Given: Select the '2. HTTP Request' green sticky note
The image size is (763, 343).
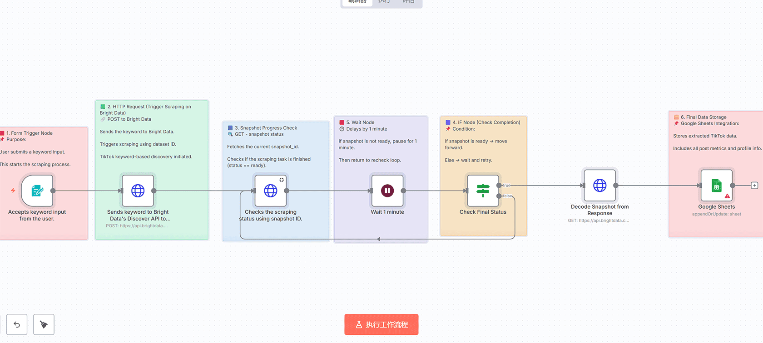Looking at the screenshot, I should coord(152,136).
